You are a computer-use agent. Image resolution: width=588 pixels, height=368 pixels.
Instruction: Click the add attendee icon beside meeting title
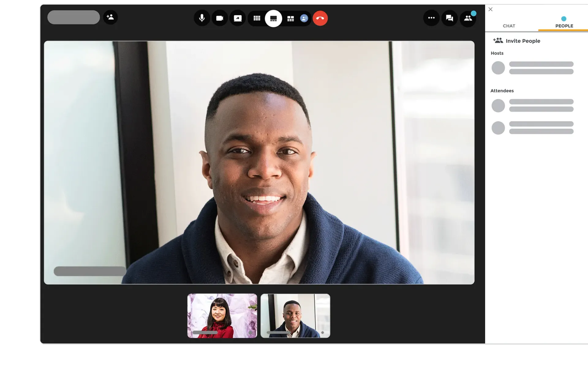[x=110, y=17]
